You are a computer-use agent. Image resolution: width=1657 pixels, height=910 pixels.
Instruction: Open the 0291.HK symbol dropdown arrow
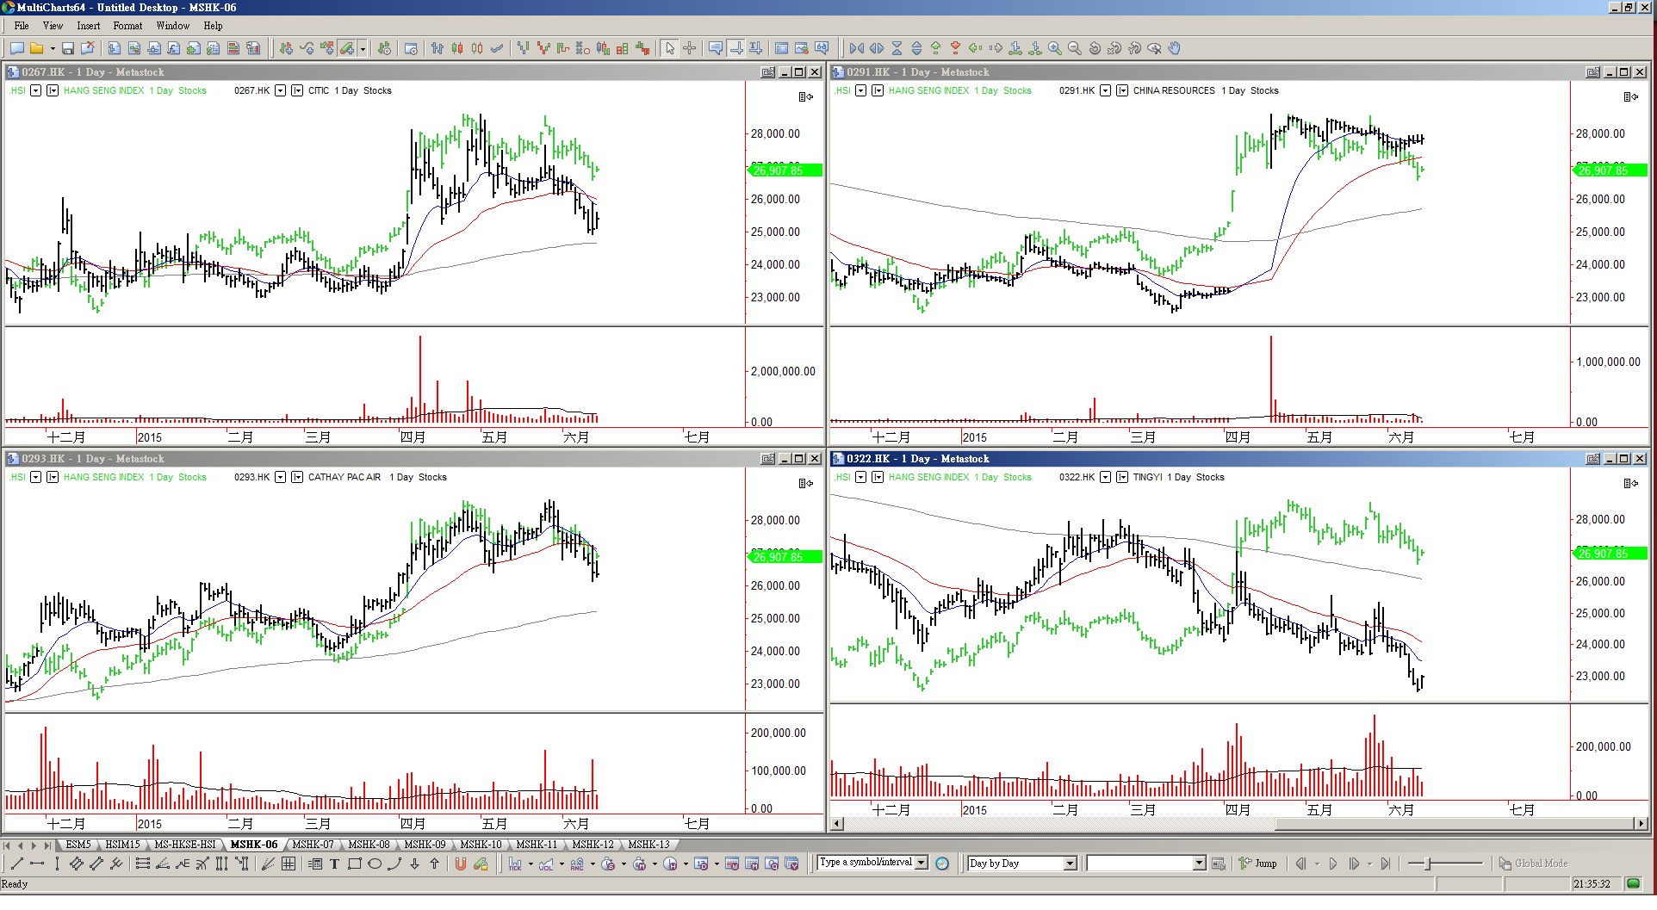coord(1105,90)
